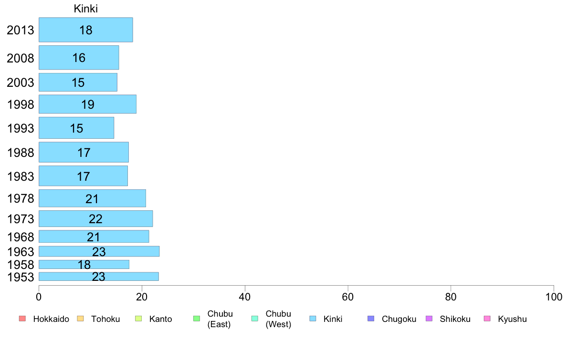Image resolution: width=567 pixels, height=351 pixels.
Task: Click the Shikoku purple legend swatch
Action: pos(429,319)
